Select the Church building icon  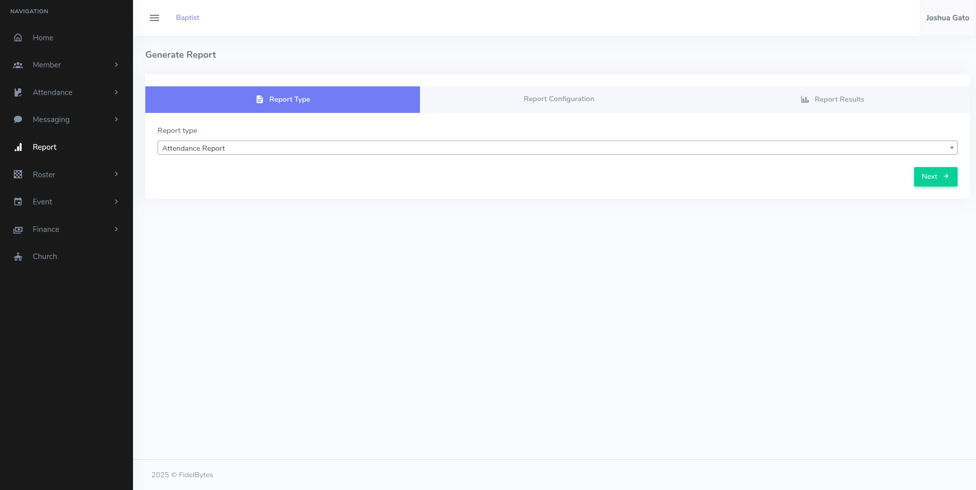click(18, 256)
